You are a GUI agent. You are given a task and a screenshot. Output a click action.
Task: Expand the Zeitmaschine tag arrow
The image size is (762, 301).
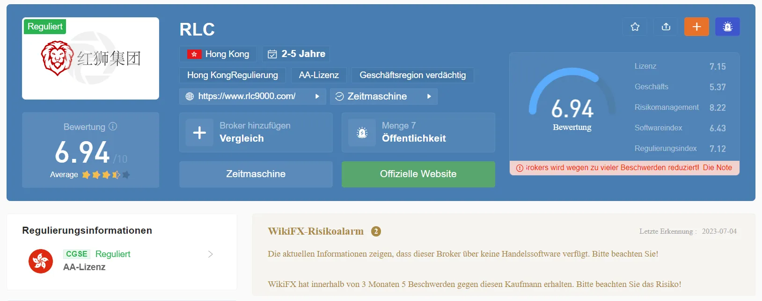(429, 96)
